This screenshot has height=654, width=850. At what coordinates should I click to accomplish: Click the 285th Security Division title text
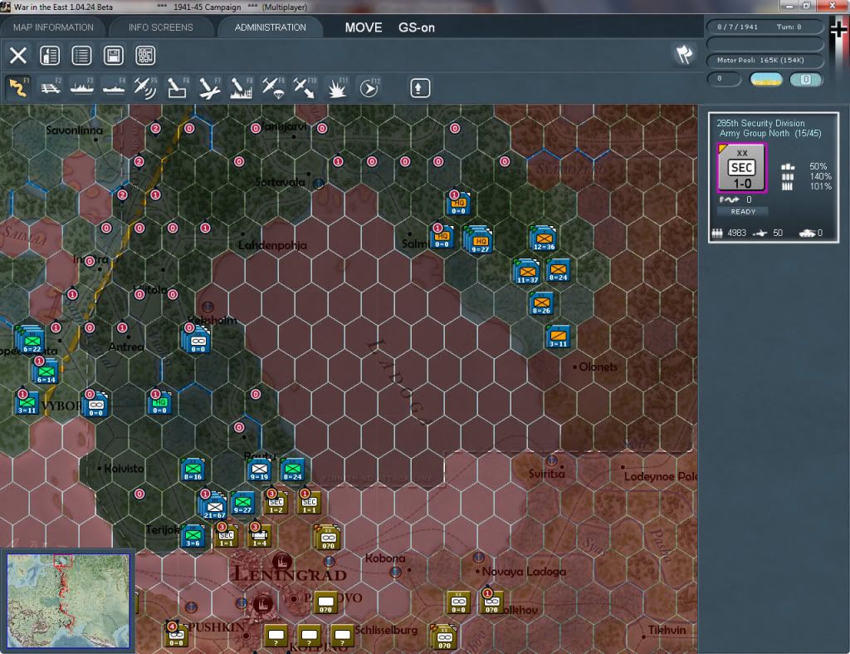click(x=760, y=123)
